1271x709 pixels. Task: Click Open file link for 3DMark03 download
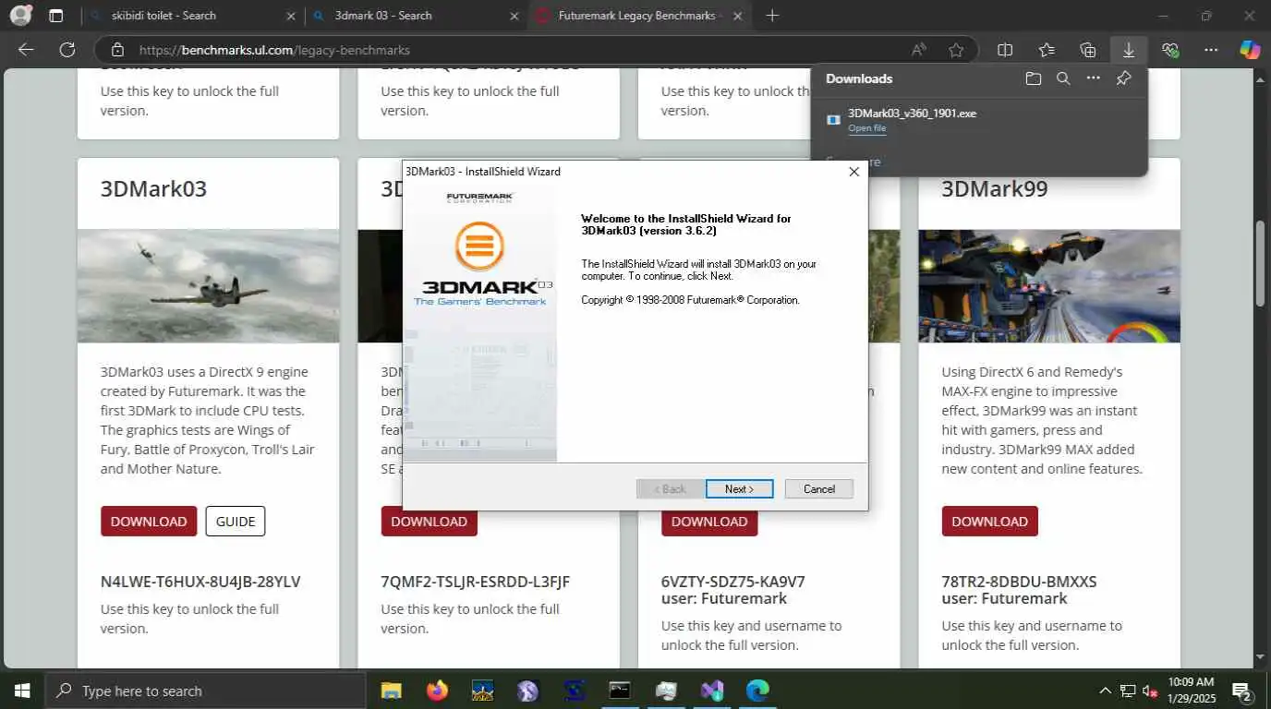[x=866, y=128]
